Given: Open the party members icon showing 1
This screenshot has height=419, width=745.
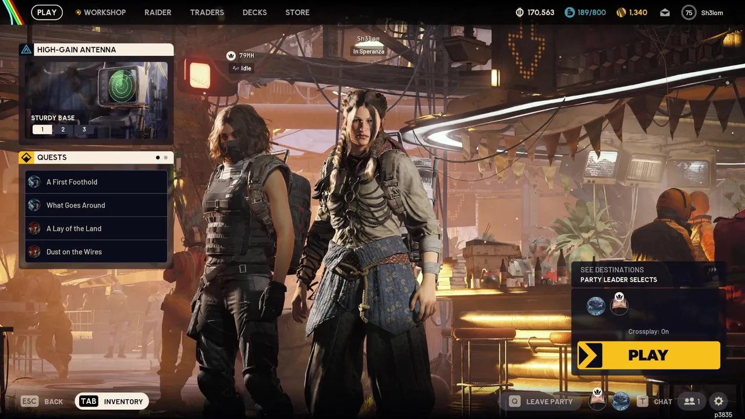Looking at the screenshot, I should [x=692, y=401].
